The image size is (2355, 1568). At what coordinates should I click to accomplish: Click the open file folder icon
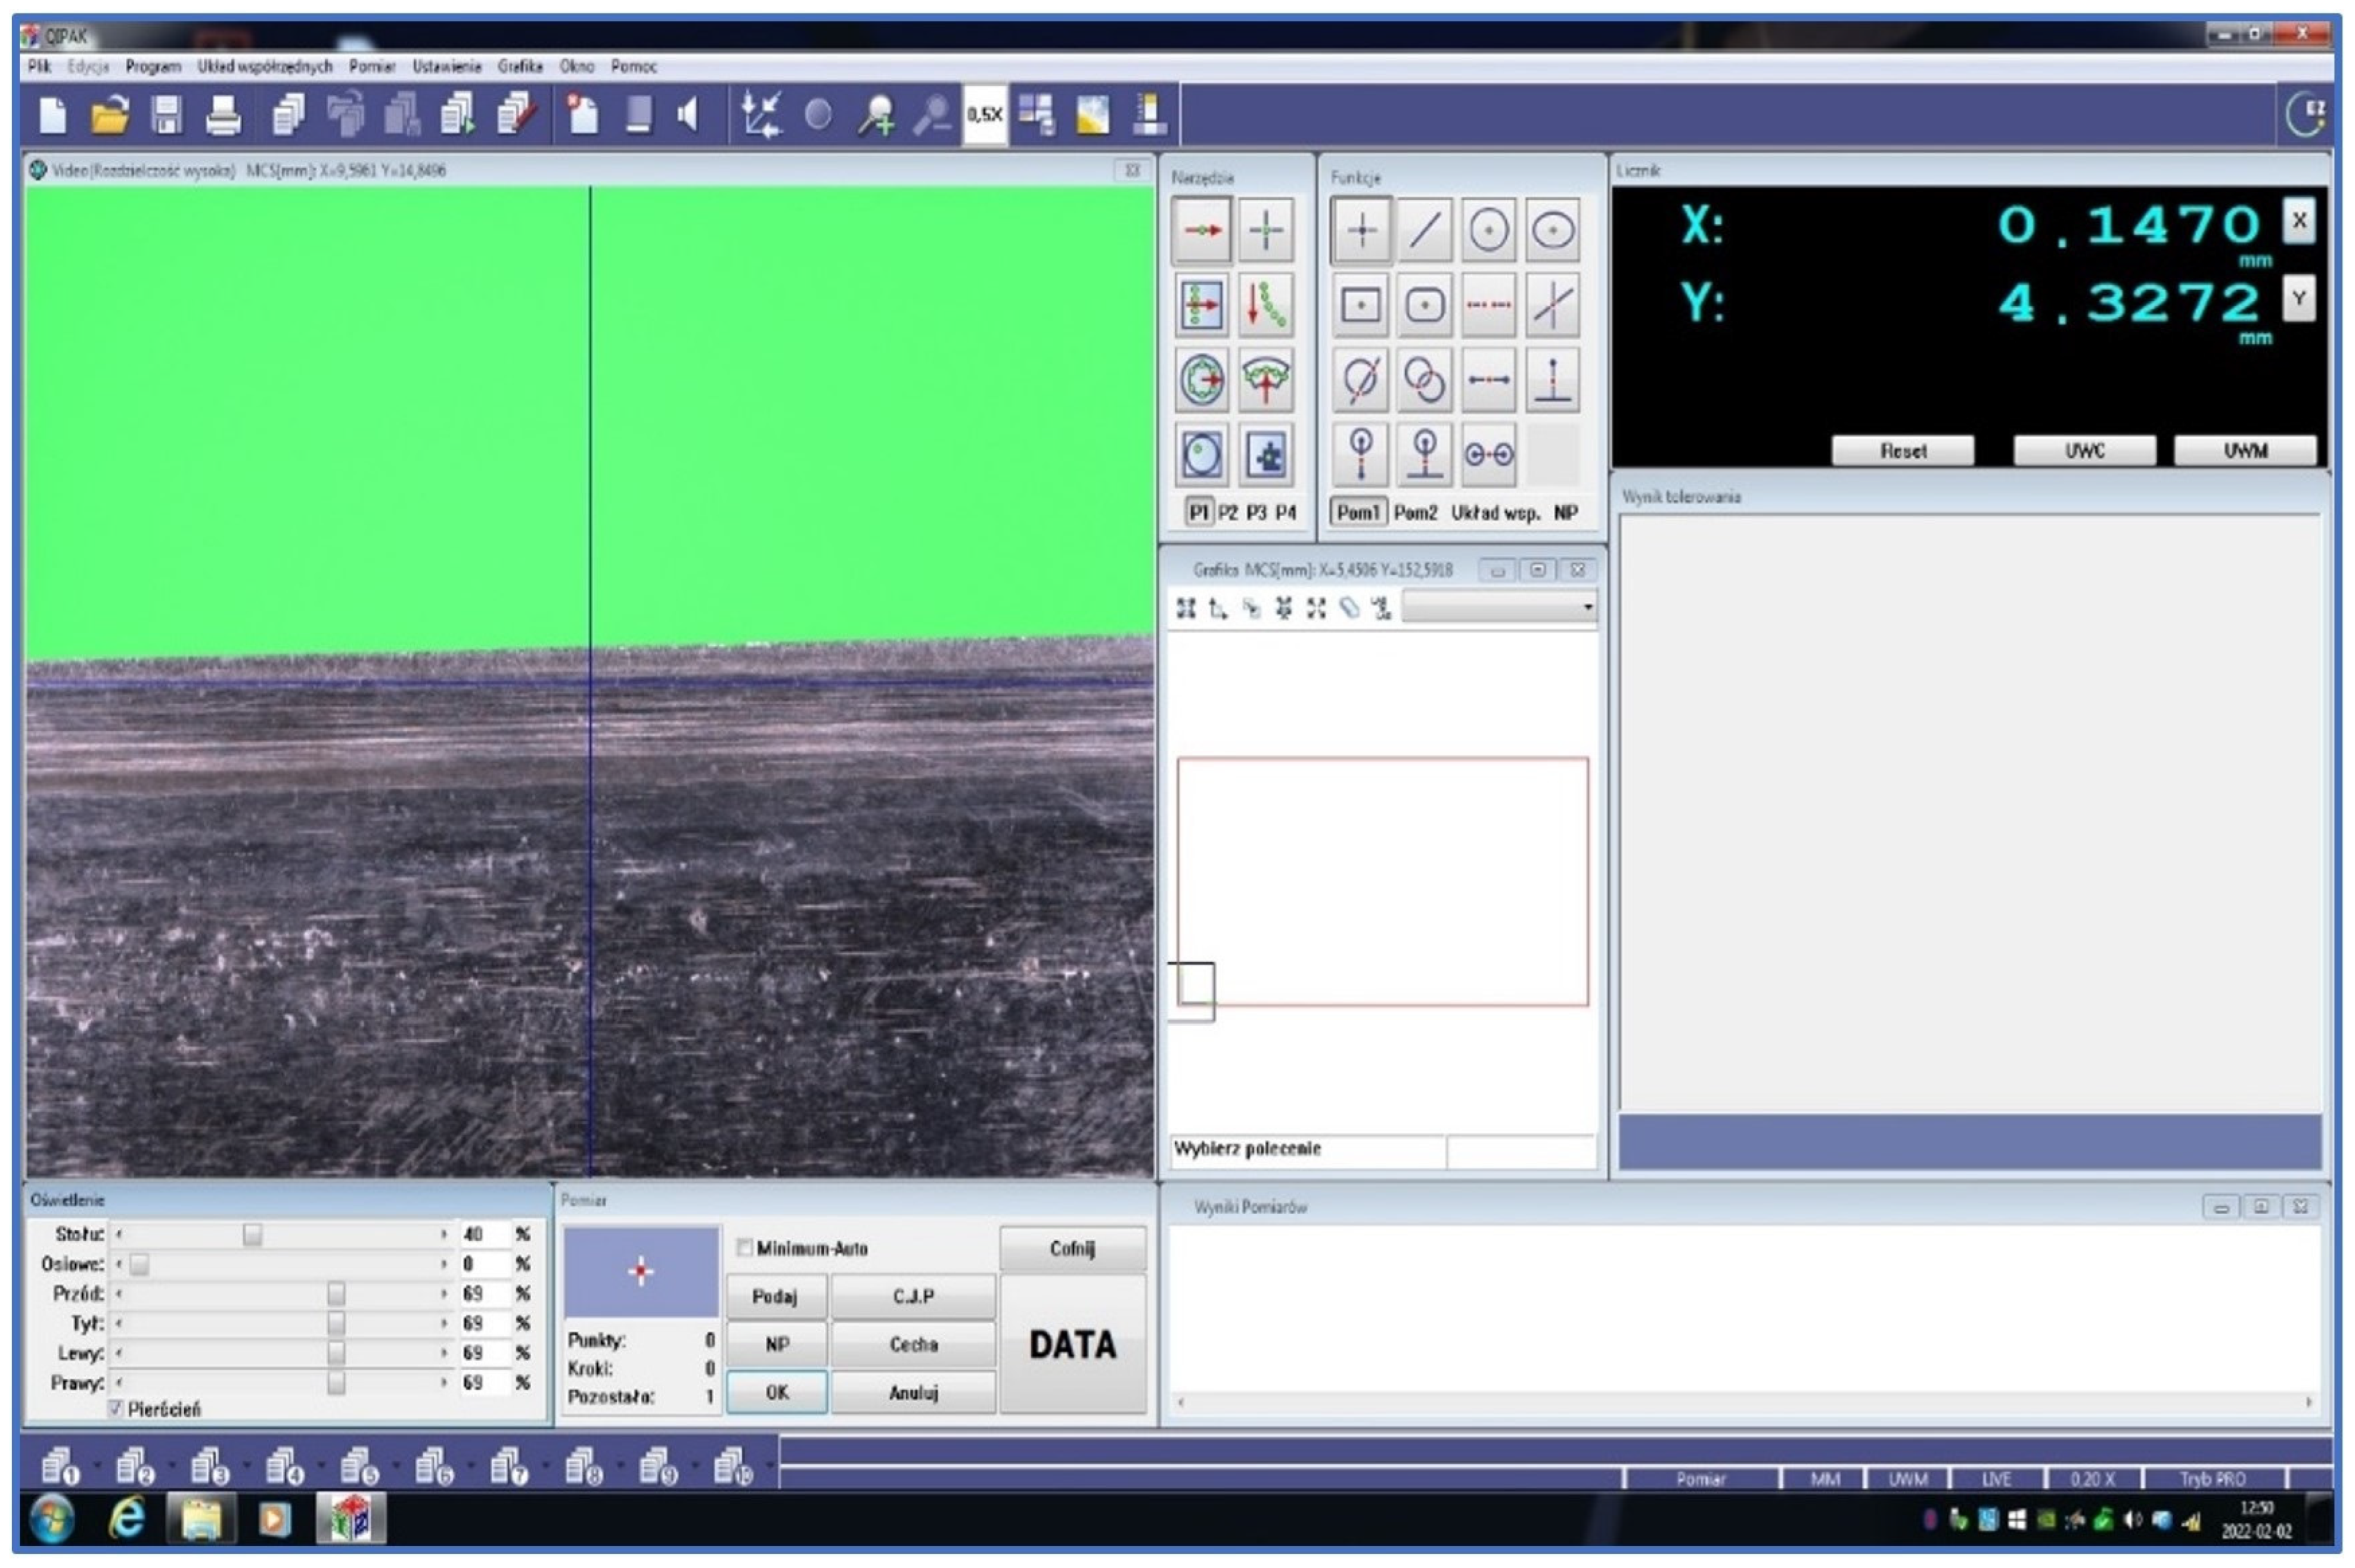click(x=110, y=115)
